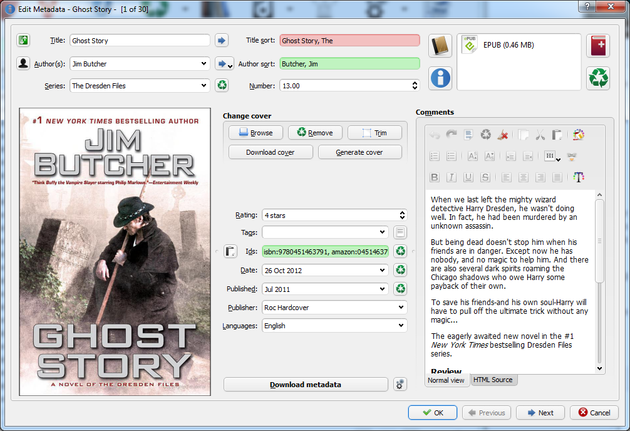The width and height of the screenshot is (630, 431).
Task: Open the Series dropdown
Action: (x=204, y=85)
